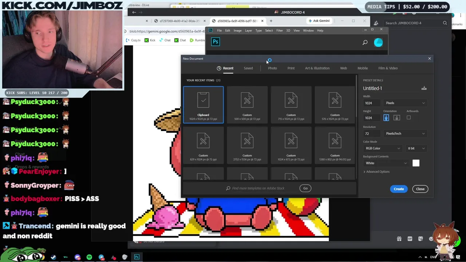Select the Clipboard 1024 x 1024 preset
This screenshot has width=466, height=262.
[203, 105]
